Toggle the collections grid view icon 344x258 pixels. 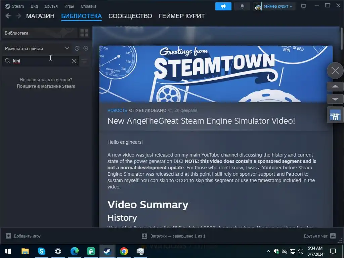[84, 33]
